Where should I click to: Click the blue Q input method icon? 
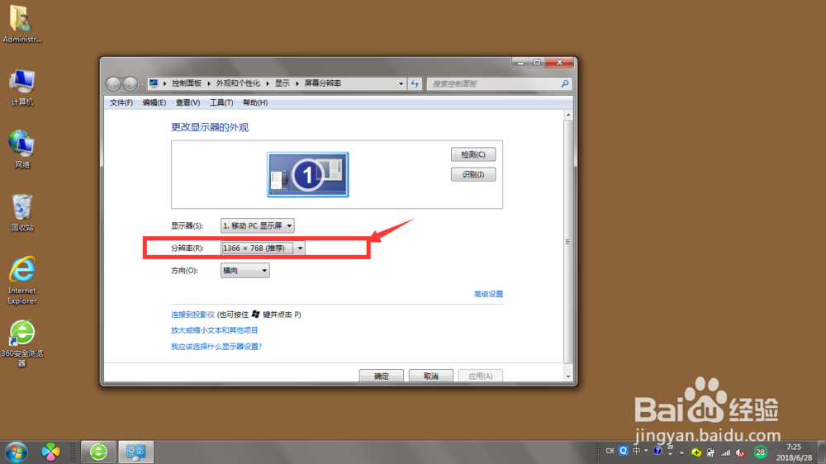(623, 451)
